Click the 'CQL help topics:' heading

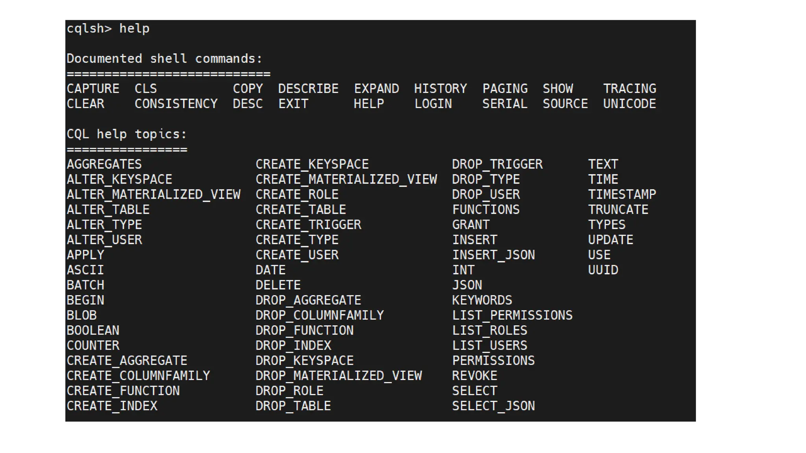click(127, 134)
